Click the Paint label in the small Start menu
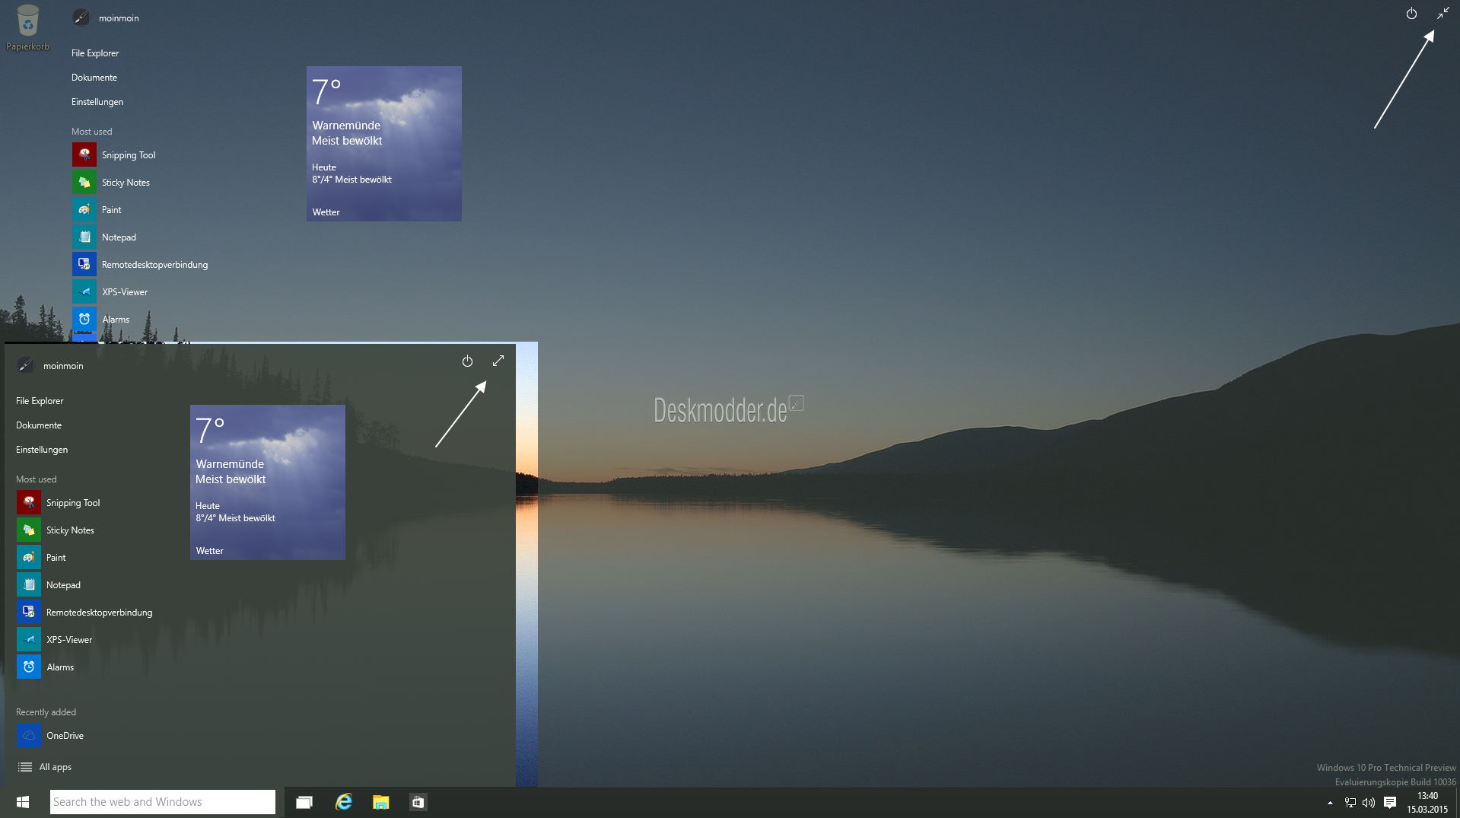The image size is (1460, 818). tap(56, 558)
